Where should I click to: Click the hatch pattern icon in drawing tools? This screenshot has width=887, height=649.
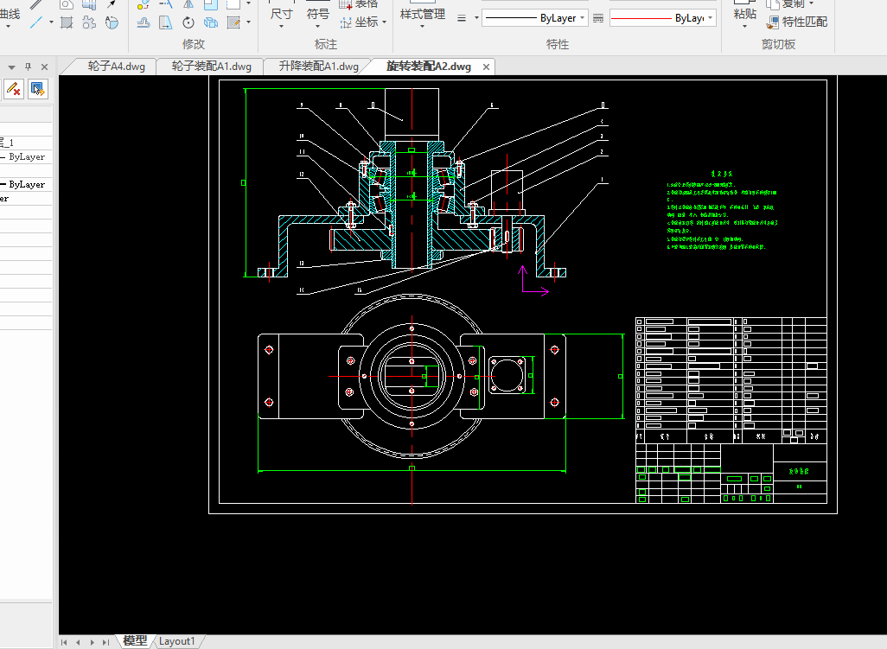(67, 22)
